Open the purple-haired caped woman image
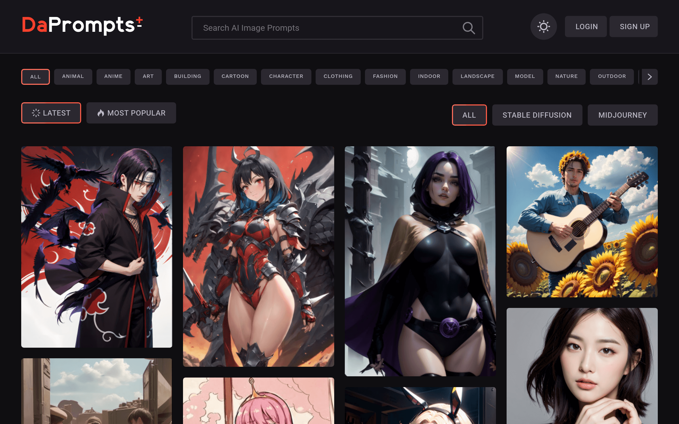 click(x=420, y=261)
